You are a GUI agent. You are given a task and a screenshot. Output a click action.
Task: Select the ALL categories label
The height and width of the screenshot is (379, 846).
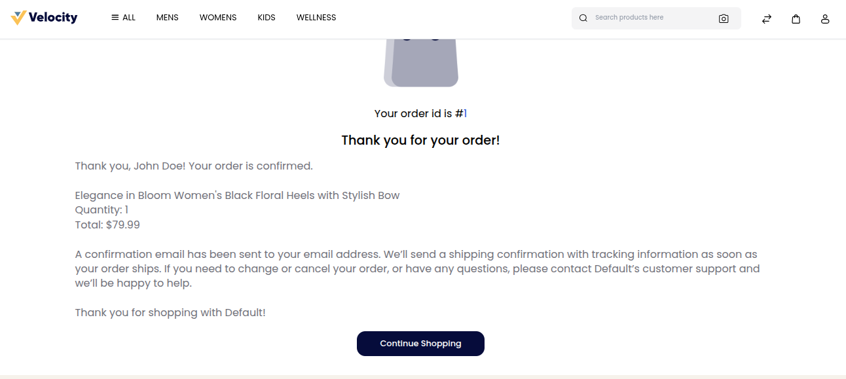coord(129,18)
